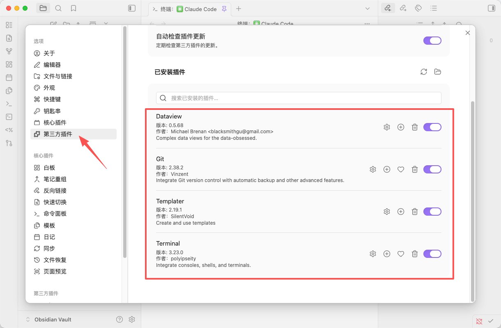Open the file explorer tab icon
The image size is (501, 328).
(x=43, y=8)
